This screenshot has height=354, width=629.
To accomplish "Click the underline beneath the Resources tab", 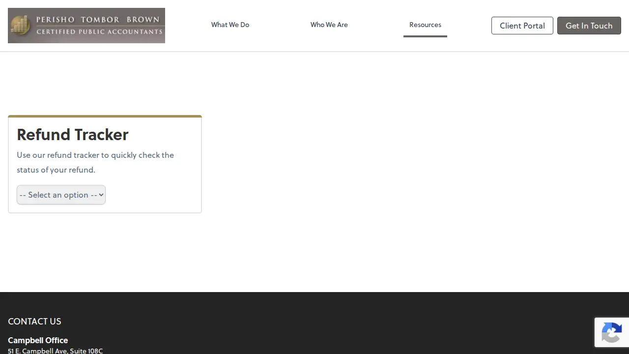I will click(x=425, y=36).
